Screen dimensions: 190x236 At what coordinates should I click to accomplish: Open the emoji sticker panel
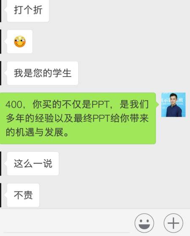144,223
